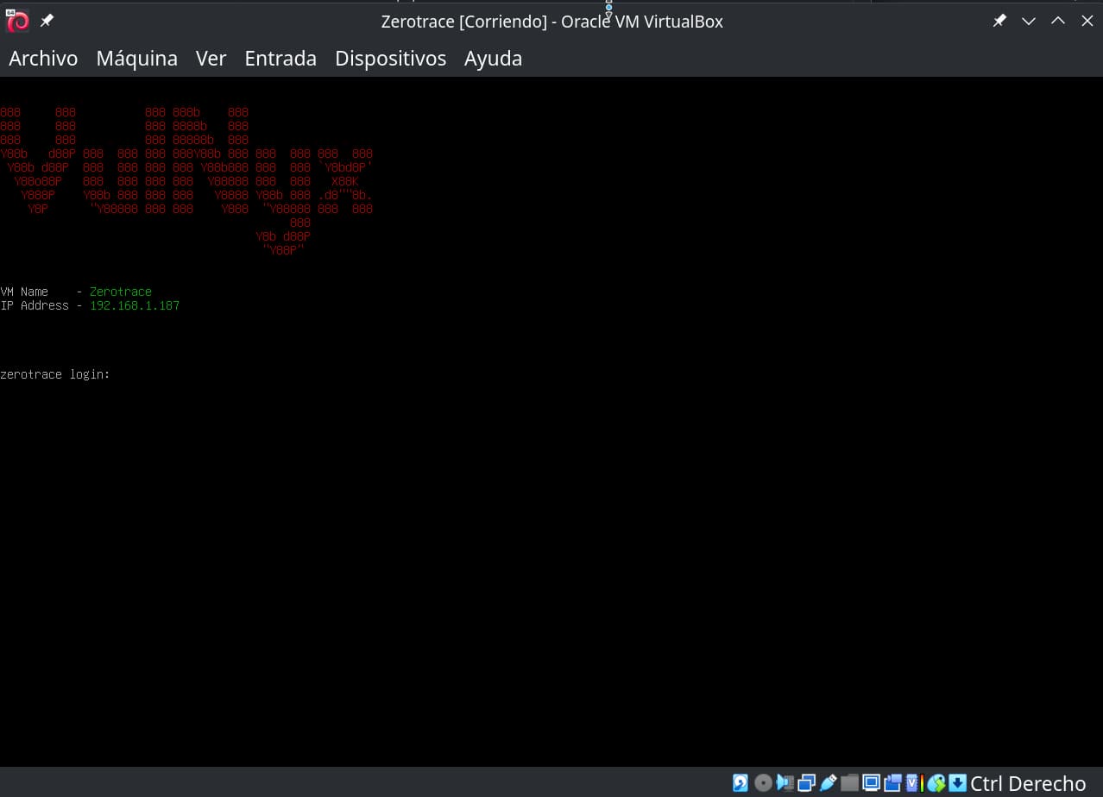Image resolution: width=1103 pixels, height=797 pixels.
Task: Open the Dispositivos menu
Action: coord(390,58)
